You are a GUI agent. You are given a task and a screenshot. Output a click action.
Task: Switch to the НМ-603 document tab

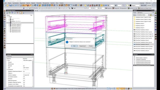pos(37,10)
